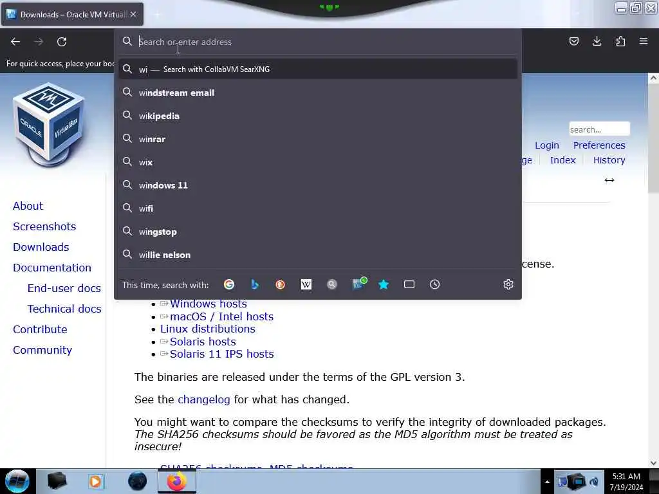Screen dimensions: 659x494
Task: Search bookmarks via the star icon
Action: tap(384, 284)
